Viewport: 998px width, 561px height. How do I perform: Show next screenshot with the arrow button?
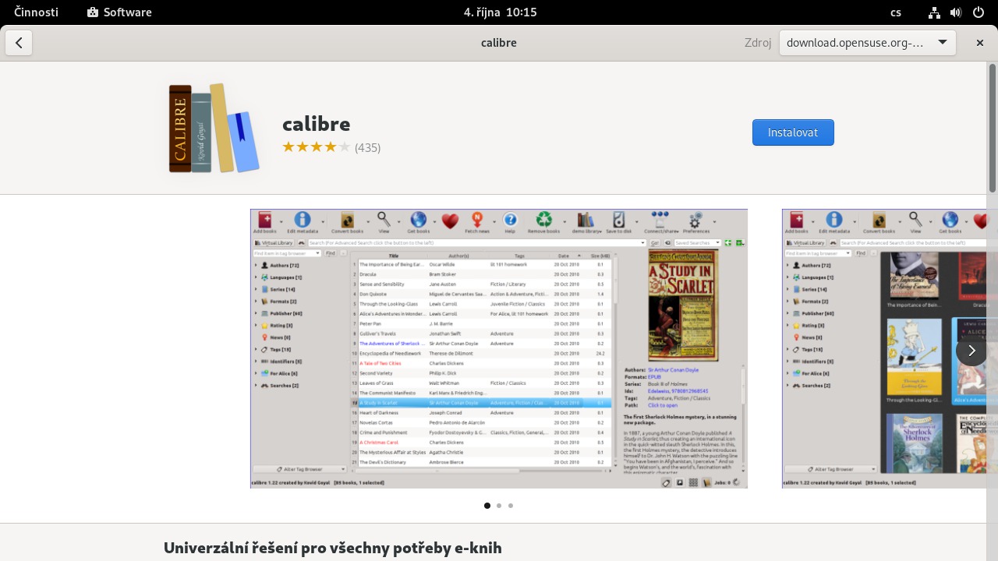971,351
